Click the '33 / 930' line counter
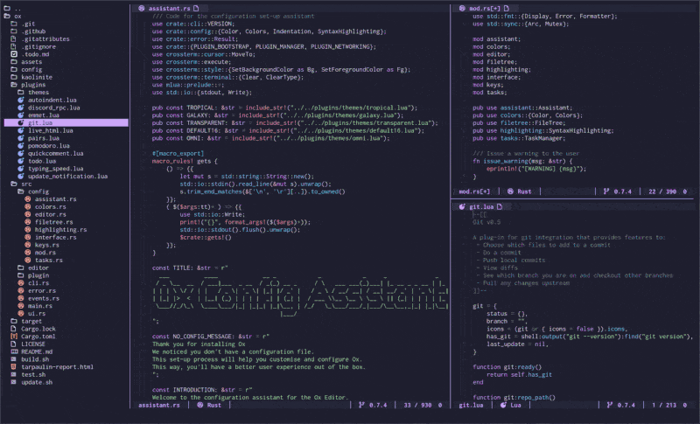Viewport: 700px width, 424px height. point(417,405)
